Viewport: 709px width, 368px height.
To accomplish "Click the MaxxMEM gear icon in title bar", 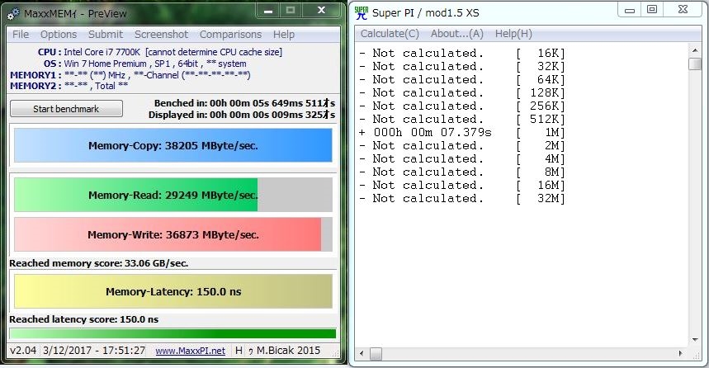I will [13, 14].
